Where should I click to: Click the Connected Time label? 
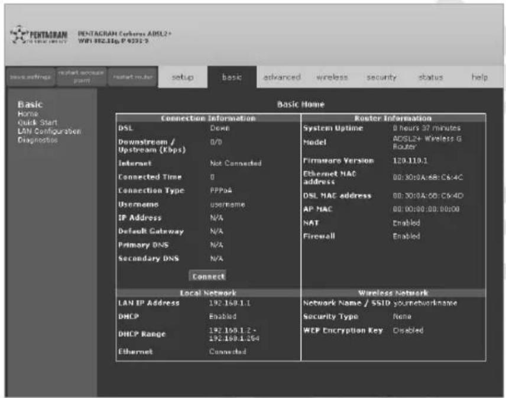click(150, 177)
